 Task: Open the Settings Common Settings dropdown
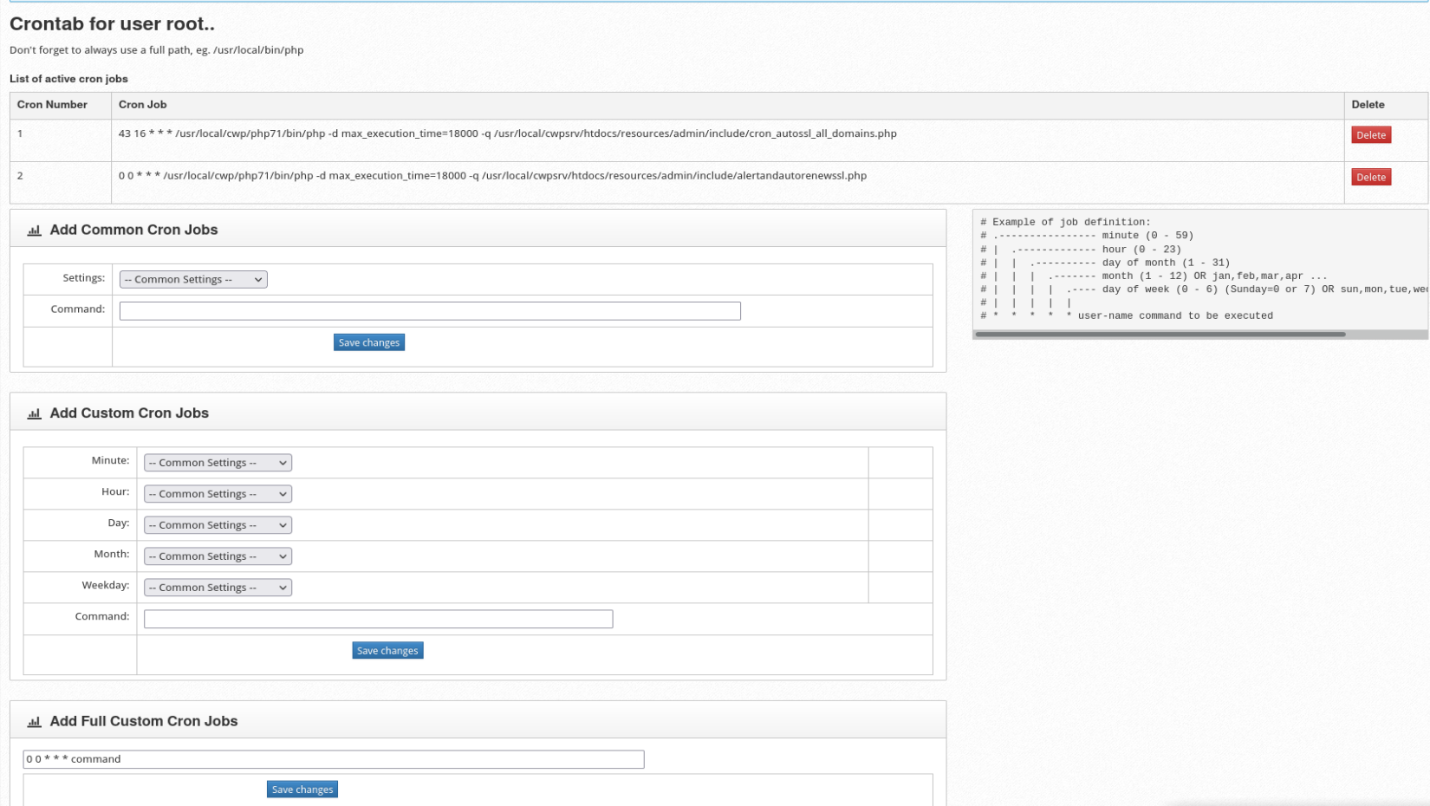click(x=192, y=279)
